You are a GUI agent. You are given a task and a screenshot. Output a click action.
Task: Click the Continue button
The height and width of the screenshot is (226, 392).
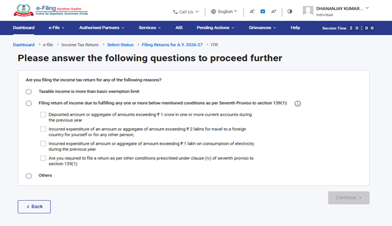tap(349, 198)
